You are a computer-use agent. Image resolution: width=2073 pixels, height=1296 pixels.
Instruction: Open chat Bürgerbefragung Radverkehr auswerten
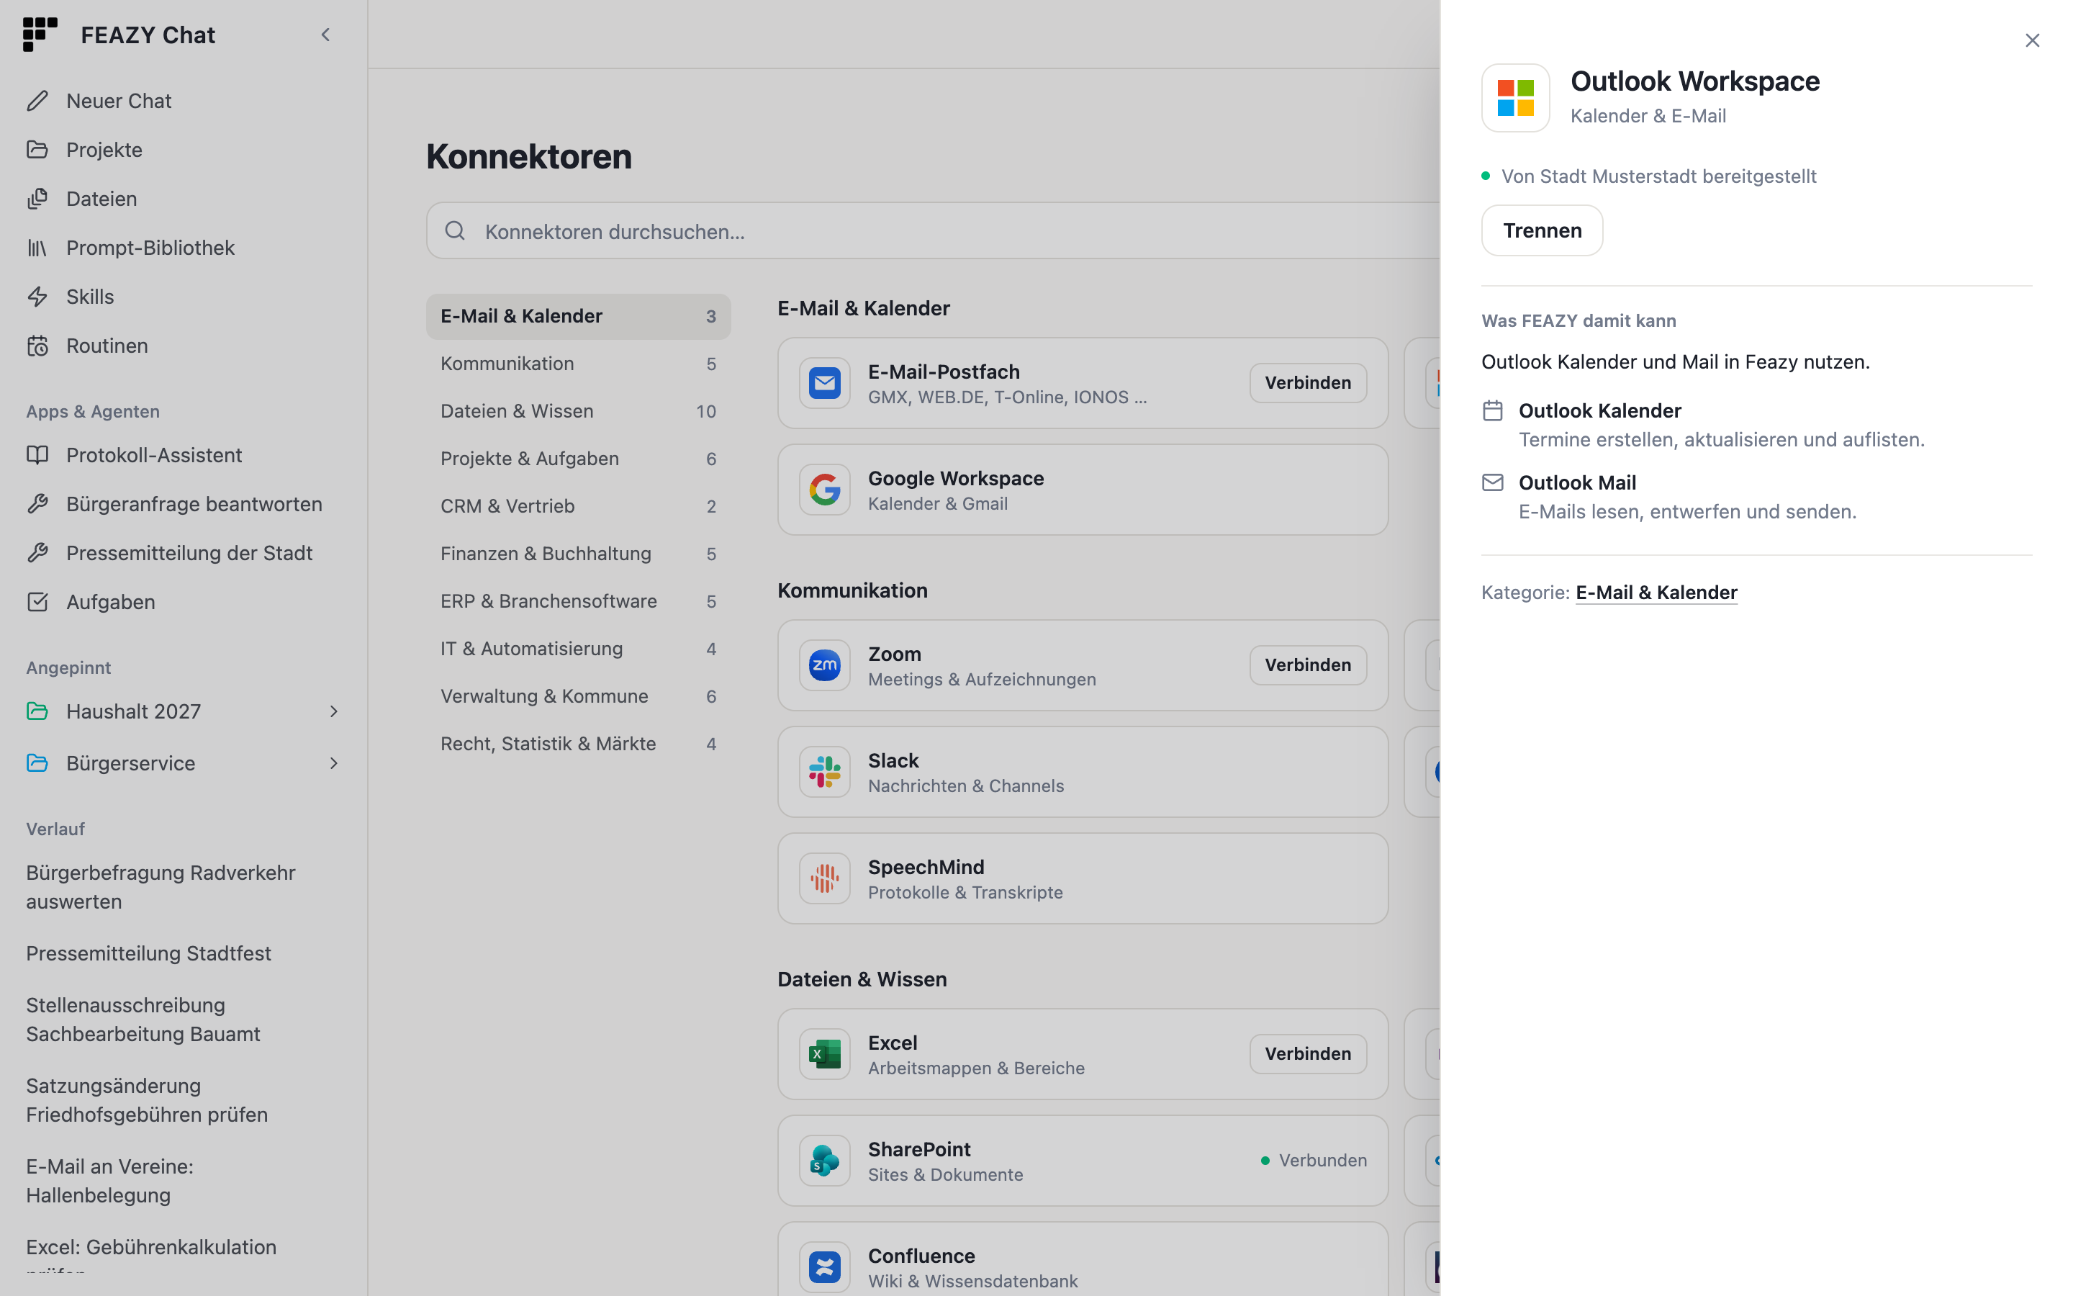[x=161, y=887]
